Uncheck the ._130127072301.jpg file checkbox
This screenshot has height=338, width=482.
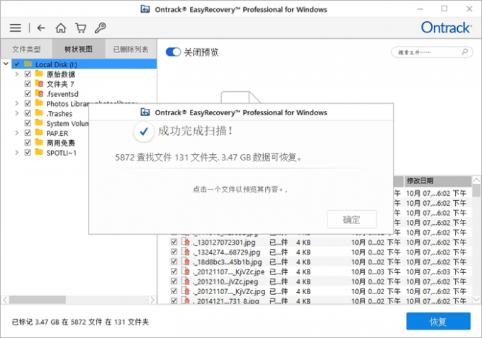(174, 242)
